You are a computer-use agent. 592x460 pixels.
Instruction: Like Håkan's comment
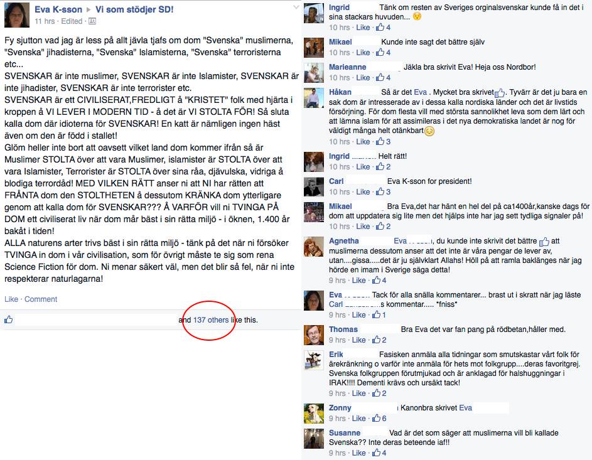point(363,142)
